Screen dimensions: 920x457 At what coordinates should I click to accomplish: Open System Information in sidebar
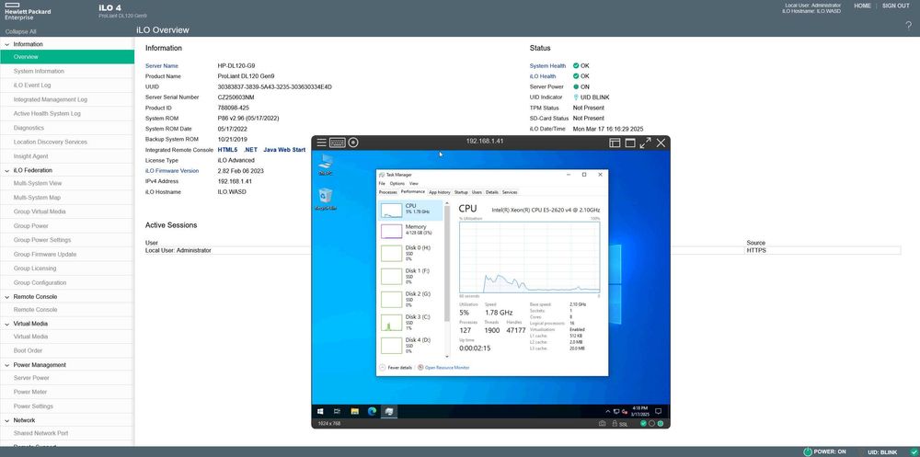pos(39,71)
